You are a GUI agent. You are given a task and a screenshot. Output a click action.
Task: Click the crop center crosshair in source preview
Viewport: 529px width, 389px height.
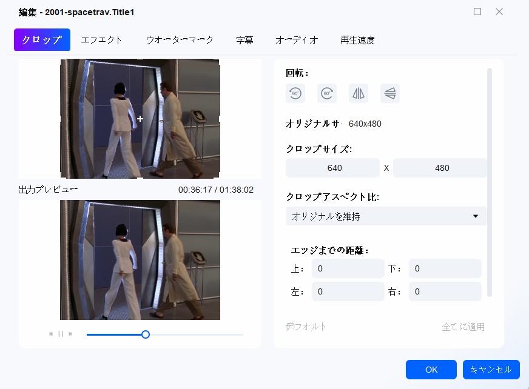[x=140, y=119]
